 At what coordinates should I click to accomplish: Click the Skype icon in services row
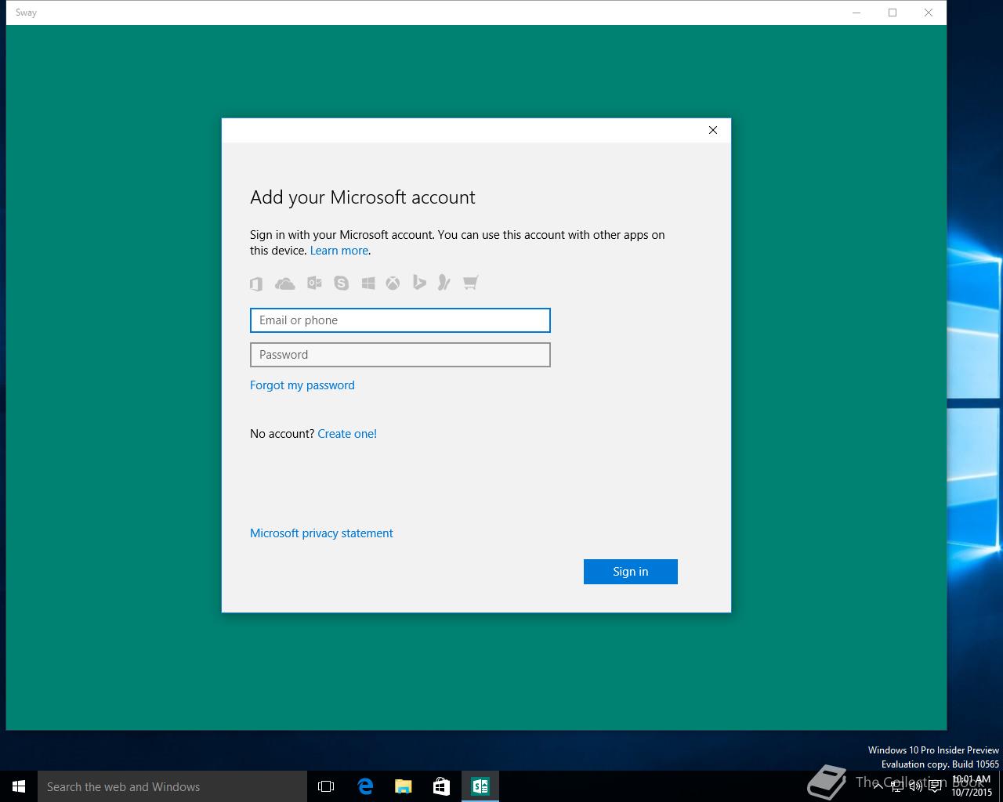[341, 283]
